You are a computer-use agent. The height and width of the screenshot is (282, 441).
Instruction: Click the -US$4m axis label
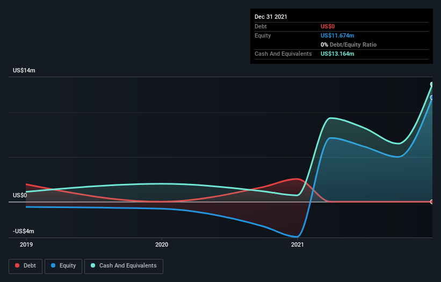click(x=23, y=231)
